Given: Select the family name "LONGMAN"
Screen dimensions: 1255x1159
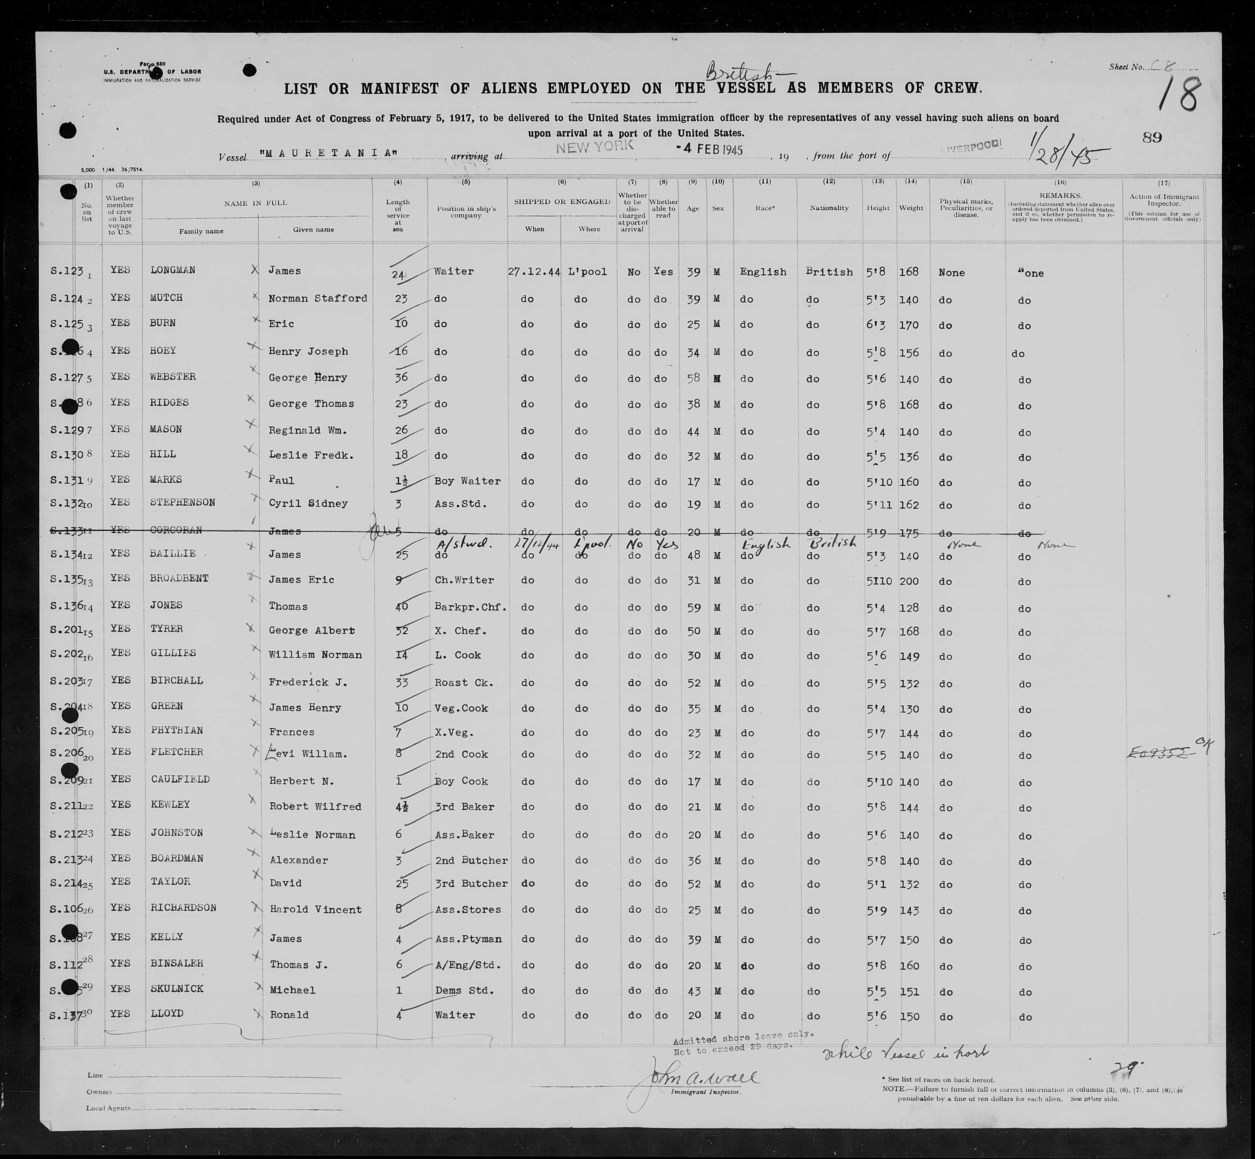Looking at the screenshot, I should tap(173, 270).
